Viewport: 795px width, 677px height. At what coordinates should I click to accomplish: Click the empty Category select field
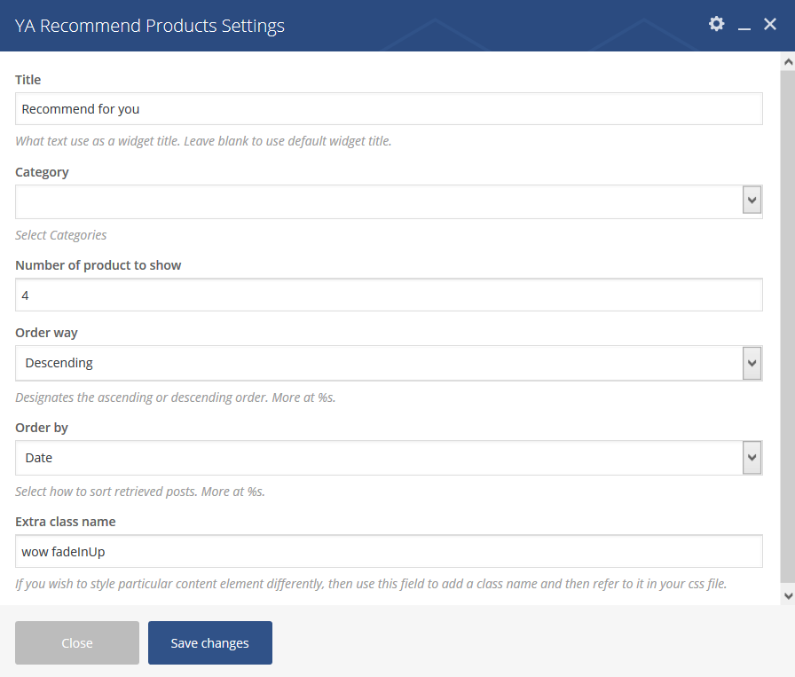pyautogui.click(x=389, y=201)
